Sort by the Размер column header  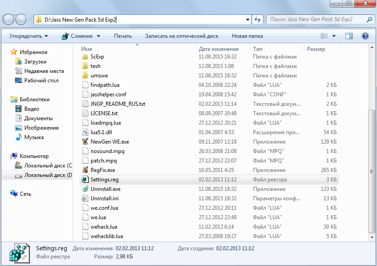316,49
